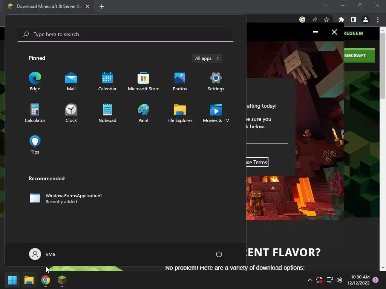This screenshot has height=289, width=386.
Task: Open the Minecraft installer taskbar icon
Action: coord(62,280)
